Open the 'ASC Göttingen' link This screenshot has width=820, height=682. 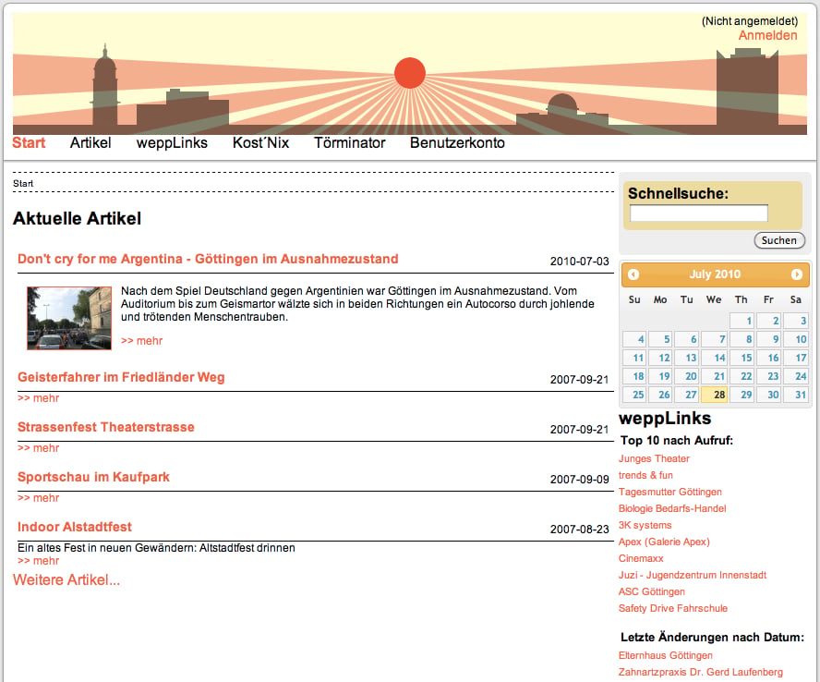(x=652, y=591)
